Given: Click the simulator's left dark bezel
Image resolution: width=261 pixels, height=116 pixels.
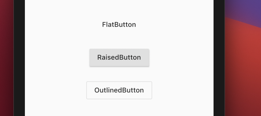Looking at the screenshot, I should pos(19,58).
